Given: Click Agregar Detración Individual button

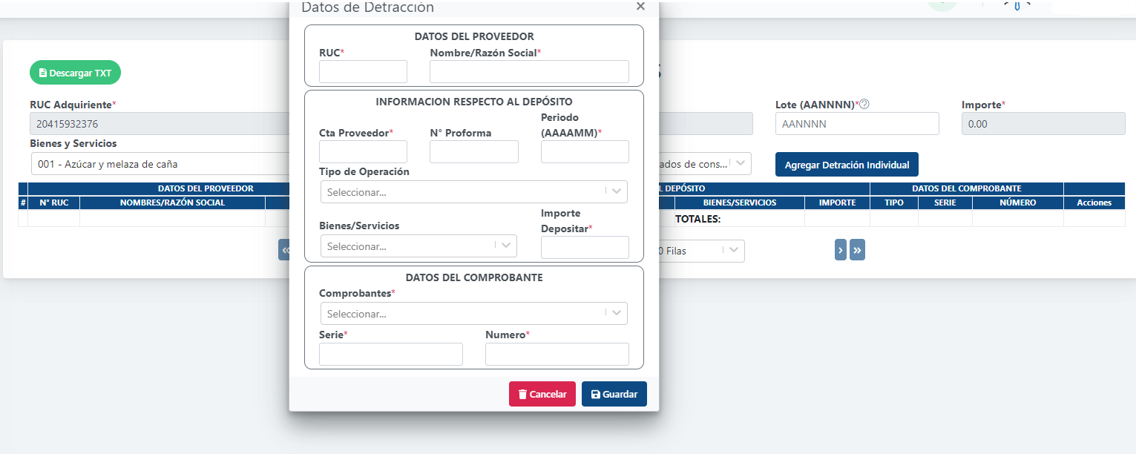Looking at the screenshot, I should coord(847,165).
